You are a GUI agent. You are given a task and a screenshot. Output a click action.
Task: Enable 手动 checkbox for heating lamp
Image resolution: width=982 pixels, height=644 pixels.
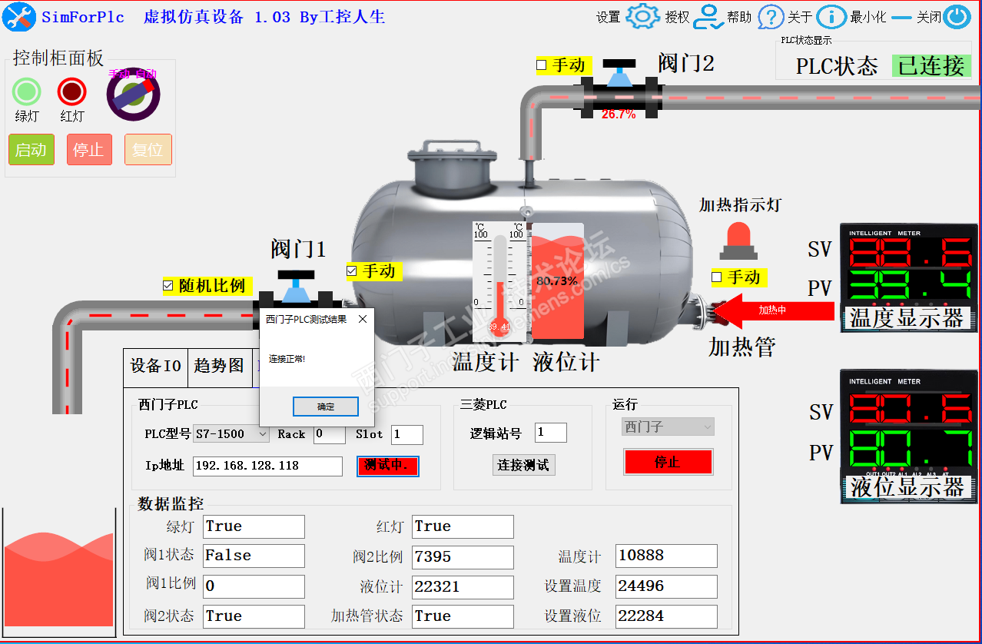[717, 277]
